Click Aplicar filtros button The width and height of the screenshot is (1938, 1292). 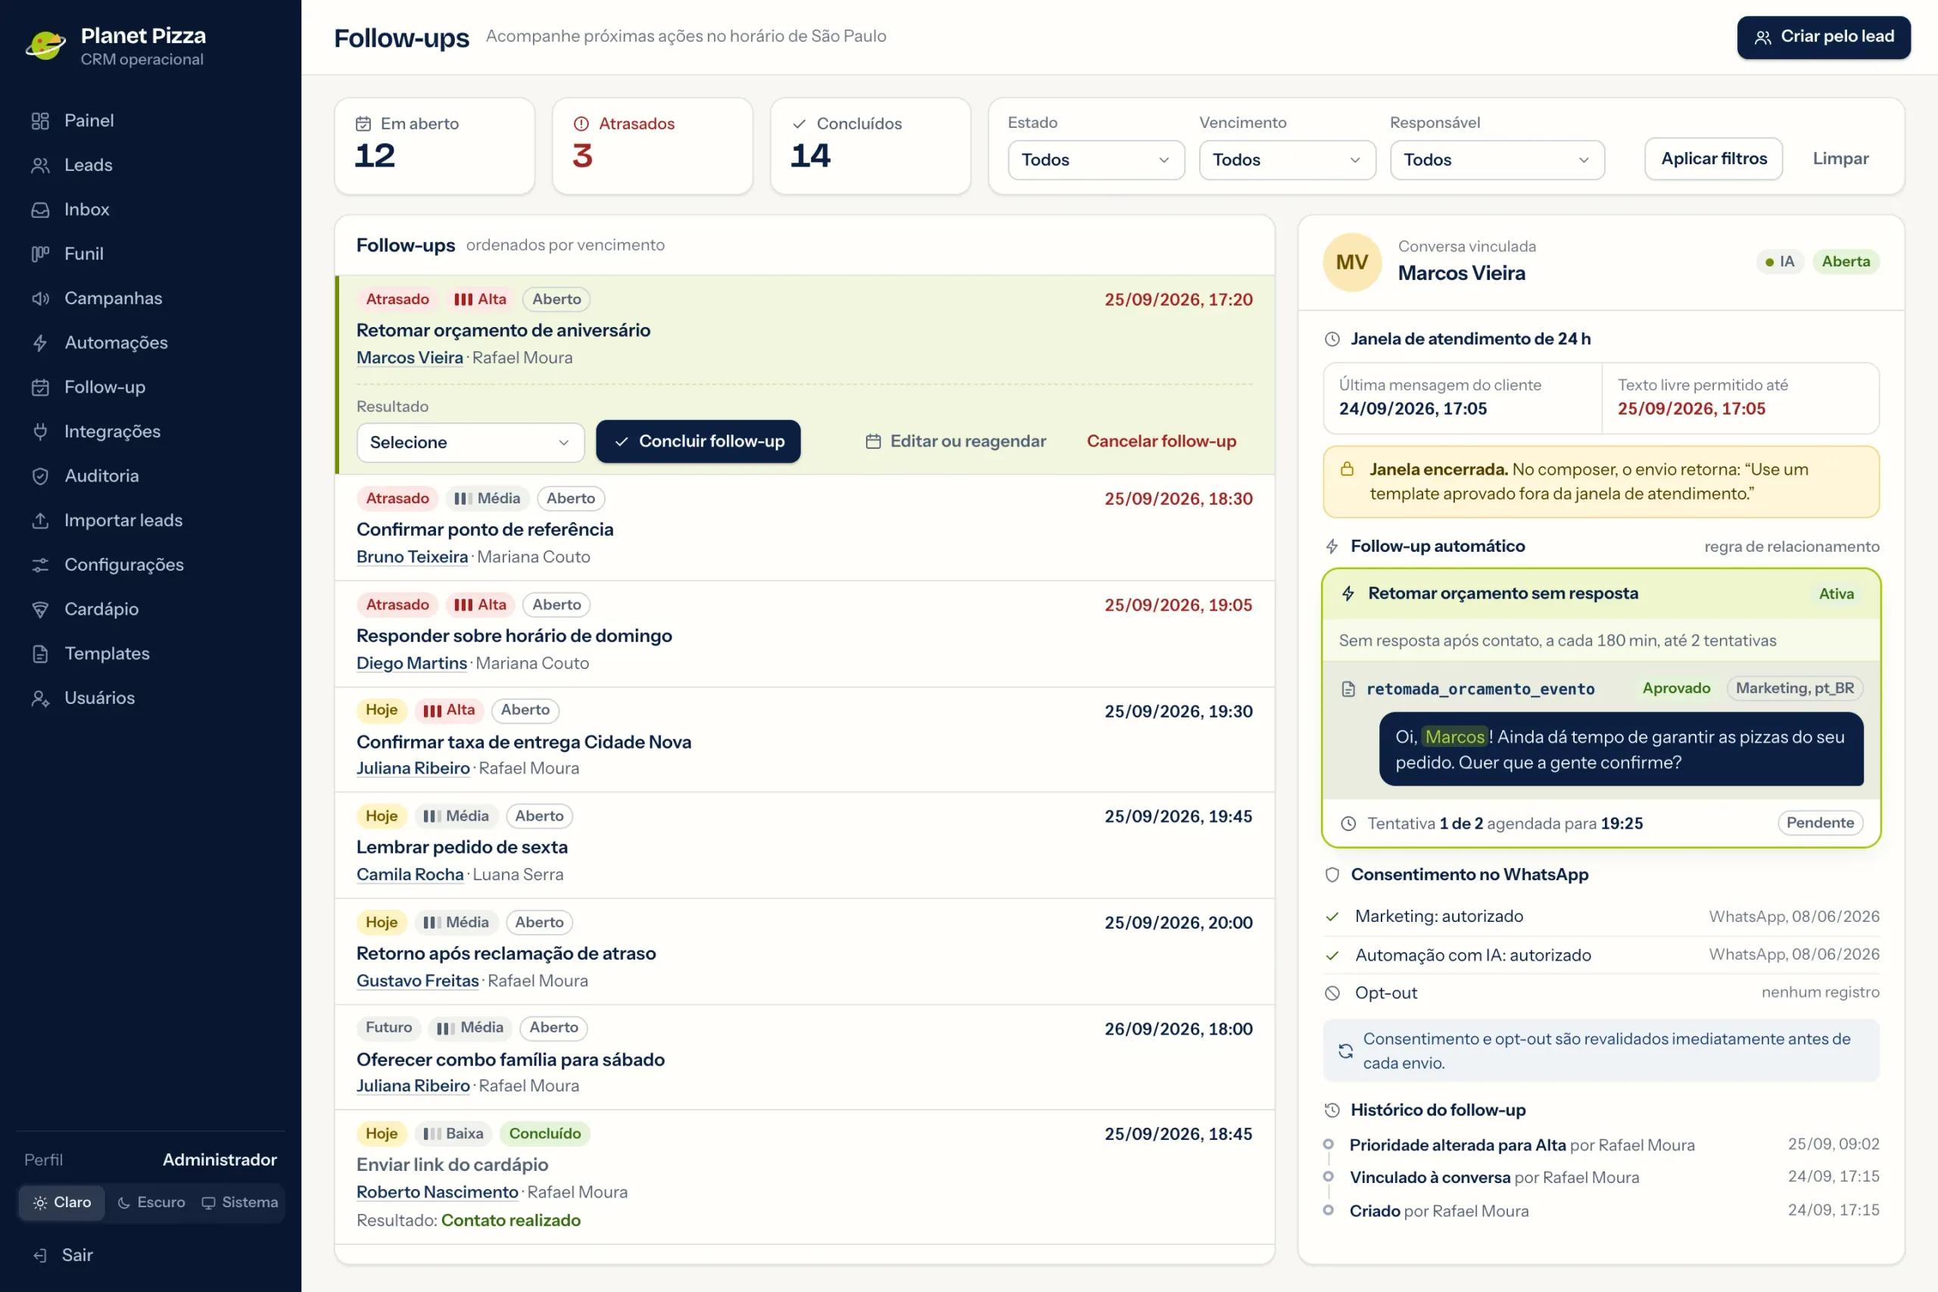point(1714,158)
